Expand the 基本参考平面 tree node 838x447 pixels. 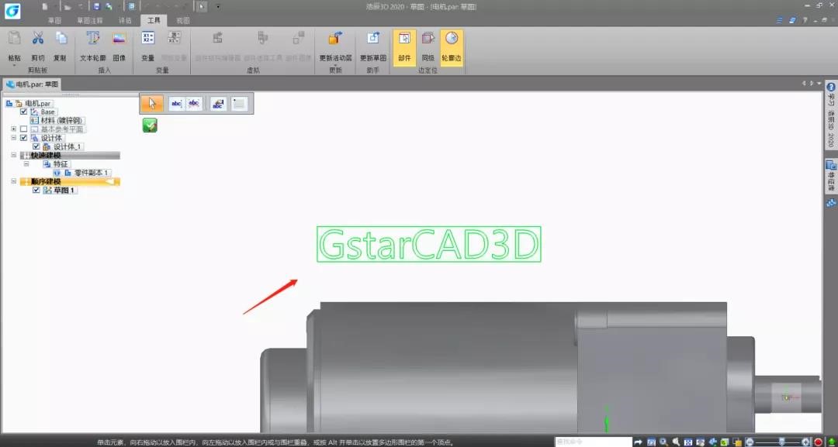(13, 129)
